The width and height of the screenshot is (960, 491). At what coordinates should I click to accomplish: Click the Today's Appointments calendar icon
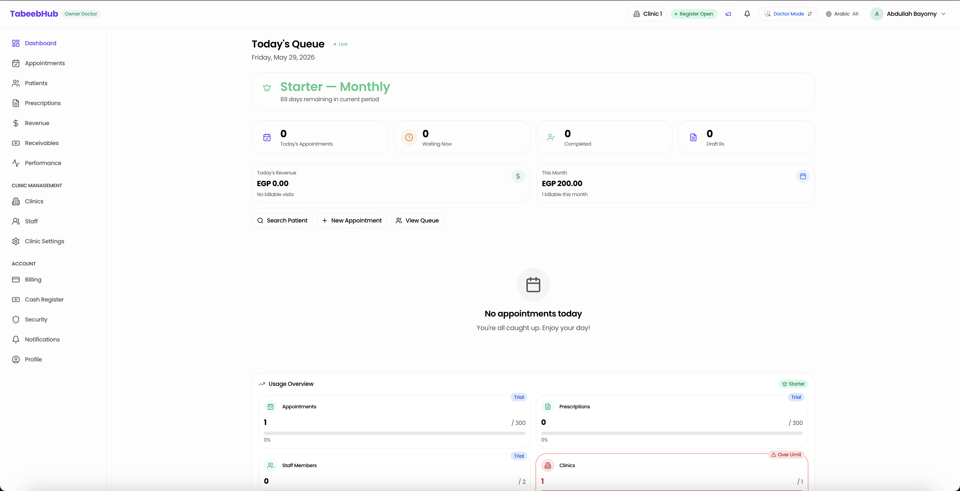coord(267,137)
